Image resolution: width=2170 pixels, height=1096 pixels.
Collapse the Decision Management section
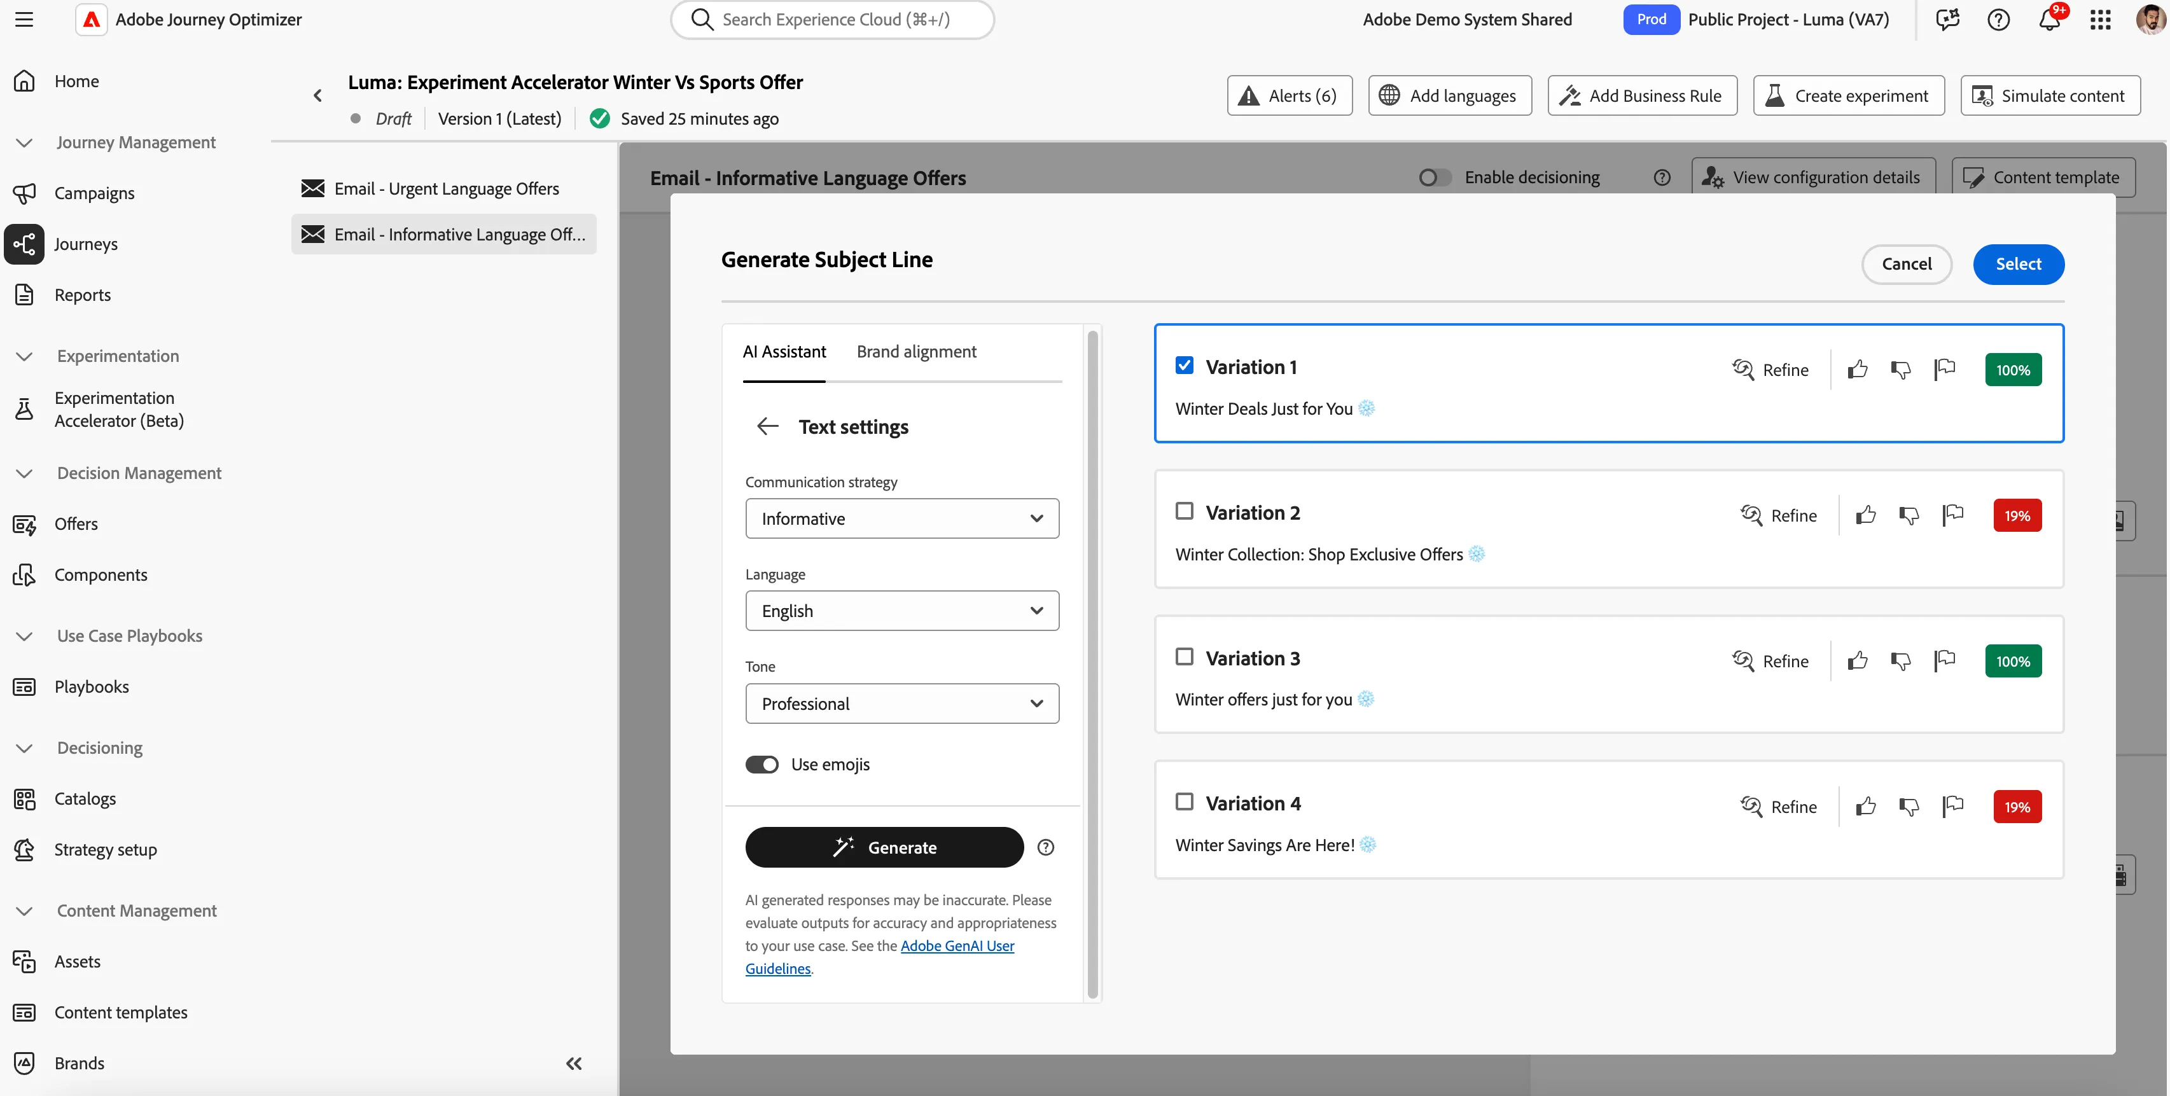coord(24,473)
